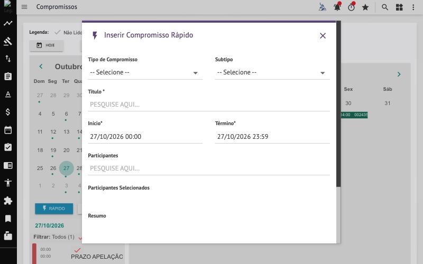
Task: Open favorites star icon
Action: (x=365, y=7)
